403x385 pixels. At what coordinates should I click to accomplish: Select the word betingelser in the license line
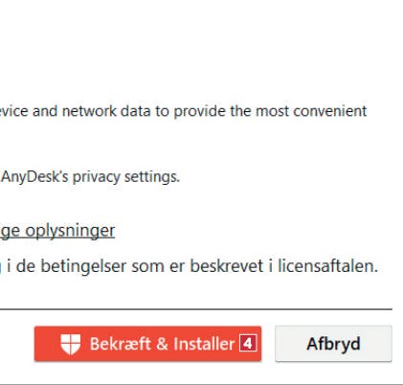click(x=83, y=266)
